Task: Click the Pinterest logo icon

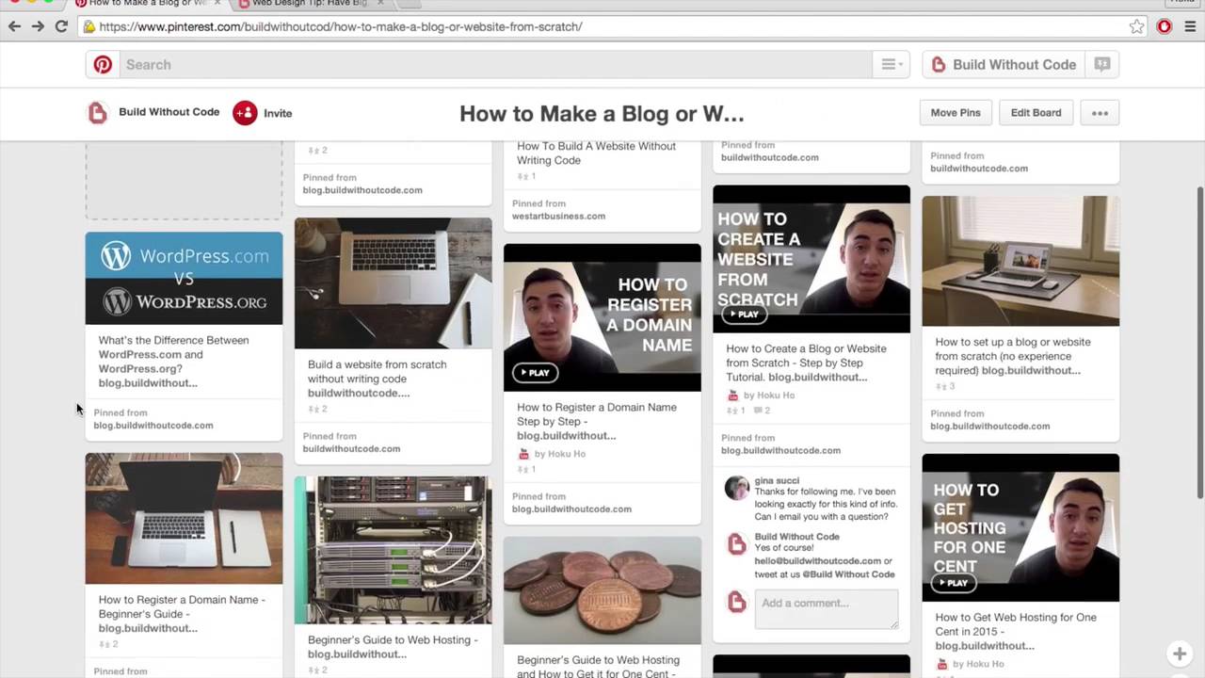Action: pyautogui.click(x=103, y=64)
